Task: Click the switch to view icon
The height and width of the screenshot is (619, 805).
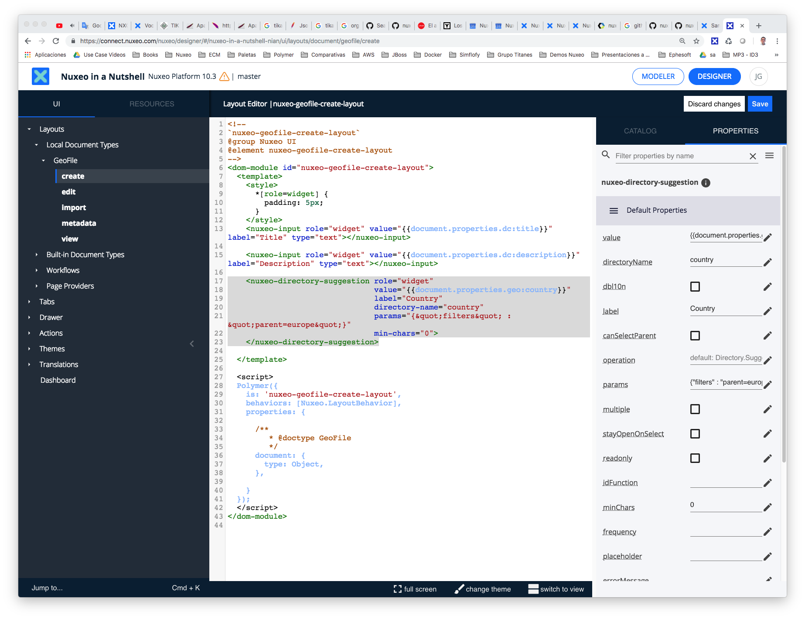Action: [x=533, y=589]
